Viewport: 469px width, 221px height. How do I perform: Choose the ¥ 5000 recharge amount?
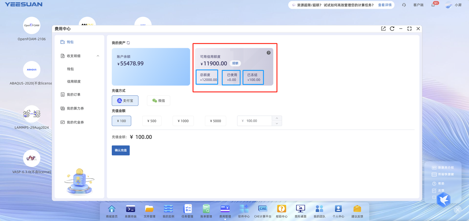pos(215,121)
